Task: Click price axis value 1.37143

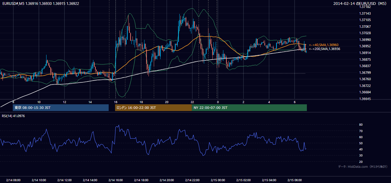Action: click(365, 13)
